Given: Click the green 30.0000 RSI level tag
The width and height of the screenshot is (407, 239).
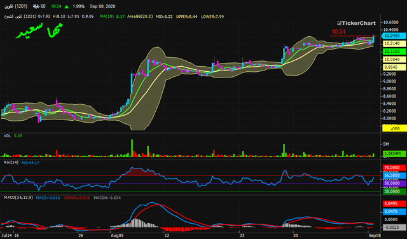Looking at the screenshot, I should coord(394,191).
